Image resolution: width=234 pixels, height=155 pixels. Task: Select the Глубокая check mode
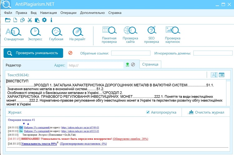(x=56, y=34)
